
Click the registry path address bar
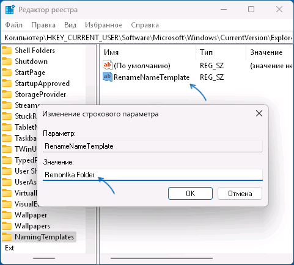[147, 38]
